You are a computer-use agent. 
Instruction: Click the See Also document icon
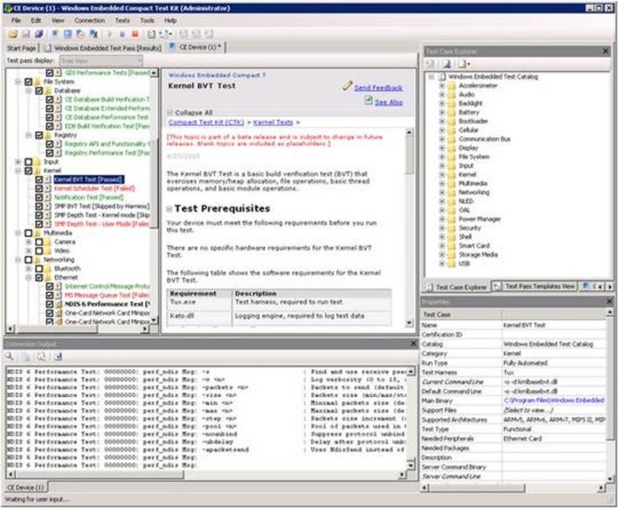click(x=368, y=101)
